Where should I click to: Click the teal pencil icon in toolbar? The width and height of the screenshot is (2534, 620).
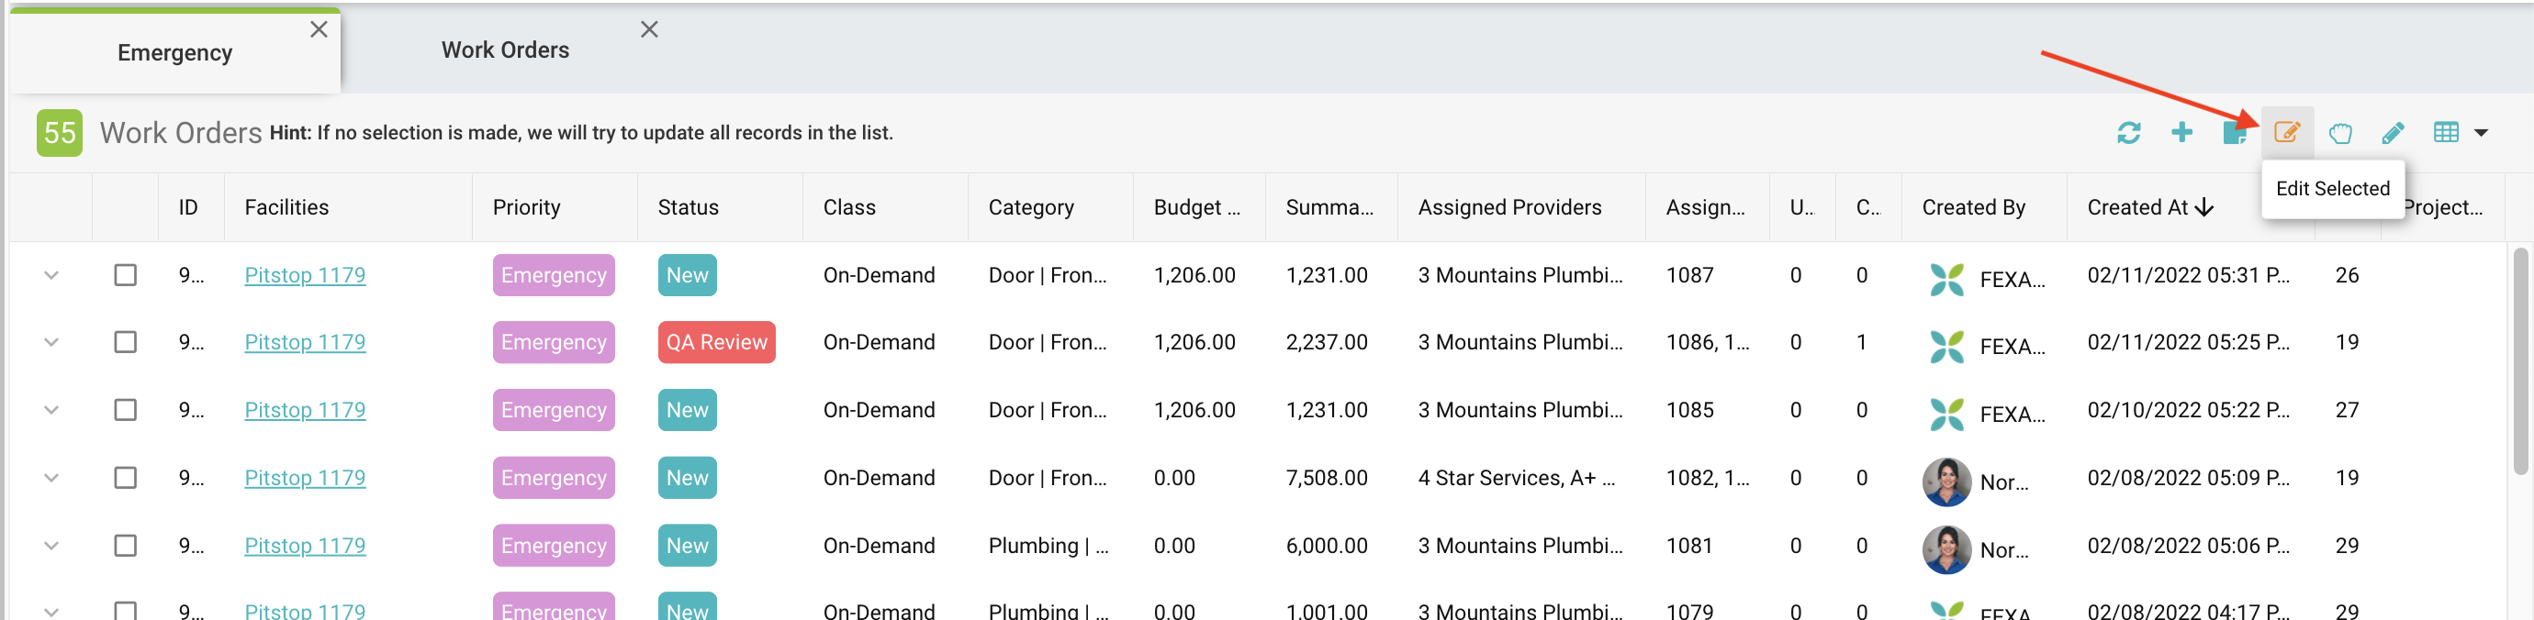(x=2394, y=133)
